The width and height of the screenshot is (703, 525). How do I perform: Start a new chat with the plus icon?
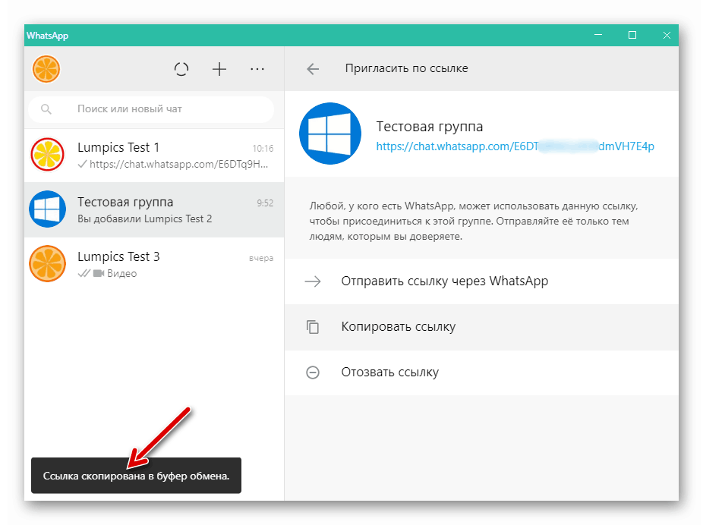point(219,68)
